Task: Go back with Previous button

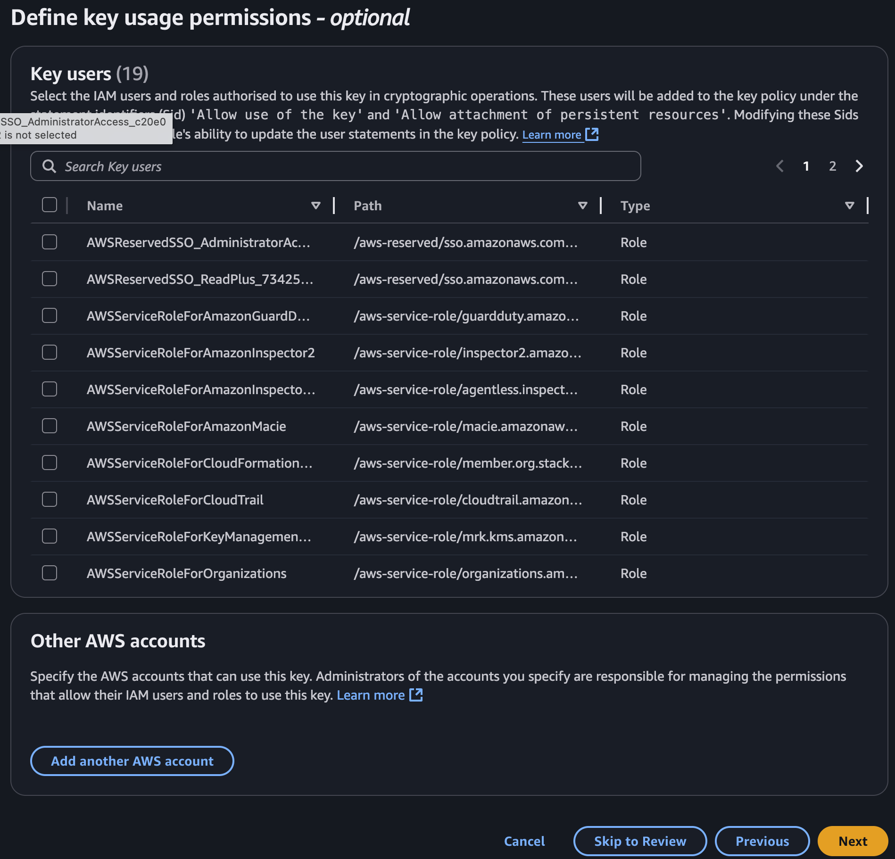Action: (762, 841)
